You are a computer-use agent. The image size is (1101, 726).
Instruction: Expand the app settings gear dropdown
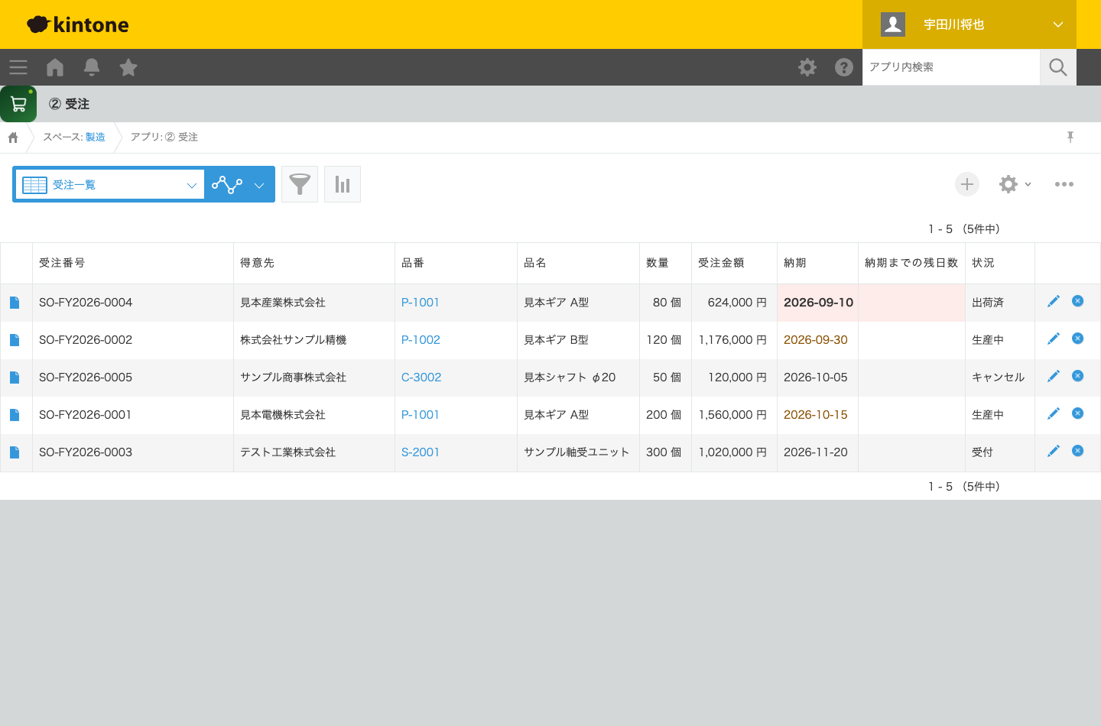[x=1015, y=184]
